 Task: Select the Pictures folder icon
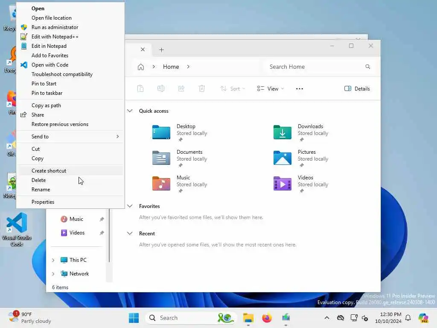[x=283, y=158]
